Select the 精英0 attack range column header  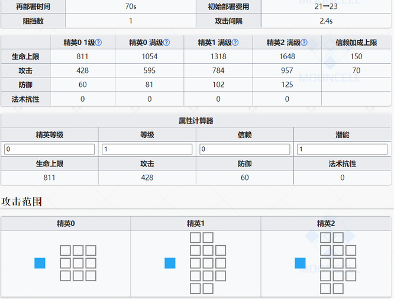[x=66, y=223]
